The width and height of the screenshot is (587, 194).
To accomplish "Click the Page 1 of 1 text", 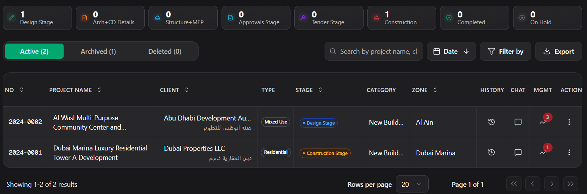I will click(468, 185).
